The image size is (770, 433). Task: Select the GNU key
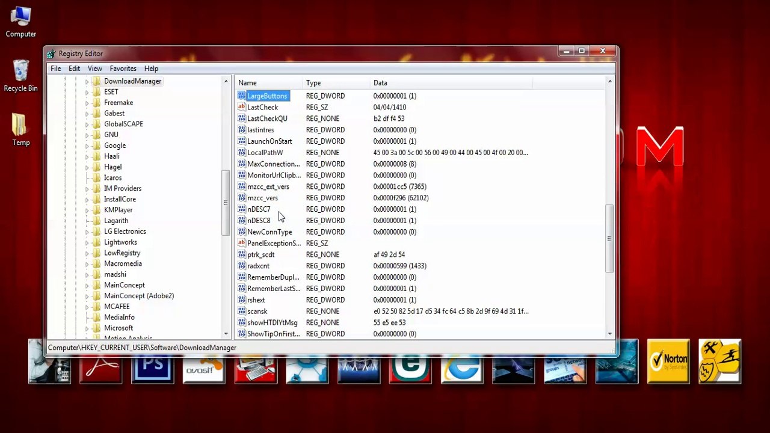click(111, 135)
